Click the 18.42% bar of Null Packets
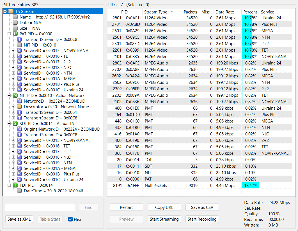 (250, 186)
